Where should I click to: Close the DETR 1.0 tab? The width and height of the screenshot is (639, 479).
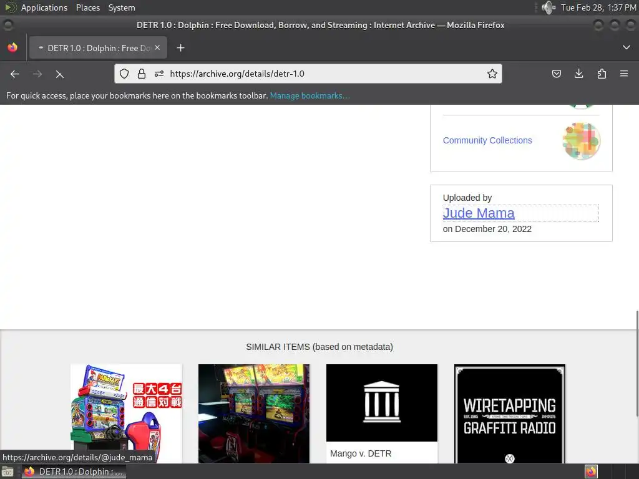point(157,47)
